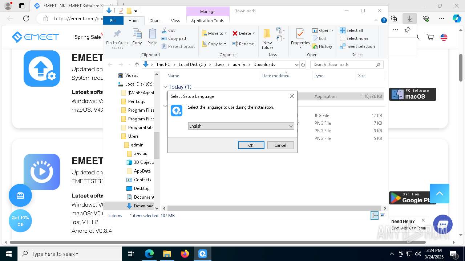
Task: Open the Application Tools tab
Action: click(x=207, y=21)
